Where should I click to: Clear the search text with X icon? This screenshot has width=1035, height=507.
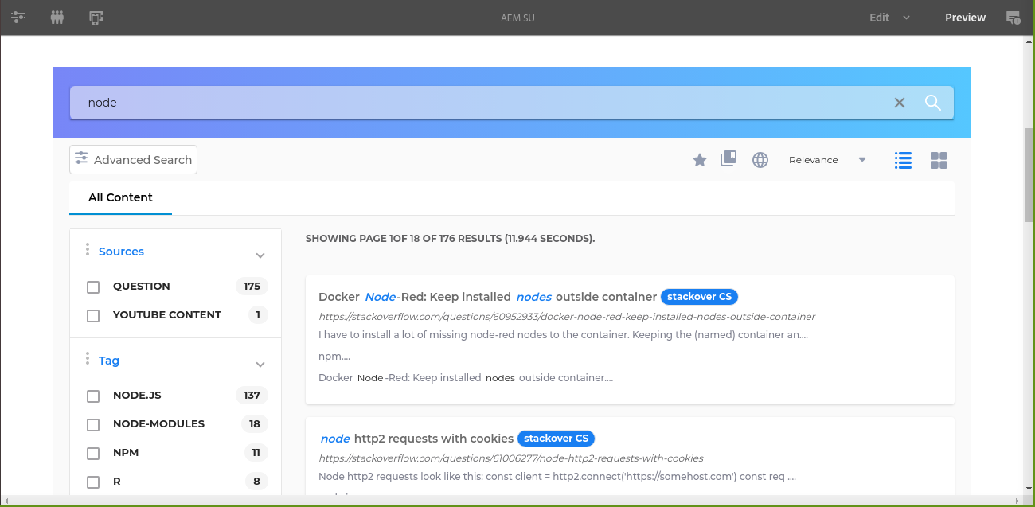(x=900, y=103)
